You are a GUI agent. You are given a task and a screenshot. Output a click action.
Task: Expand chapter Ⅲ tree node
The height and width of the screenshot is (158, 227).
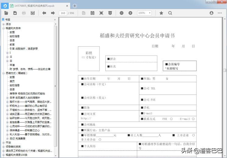click(x=7, y=61)
